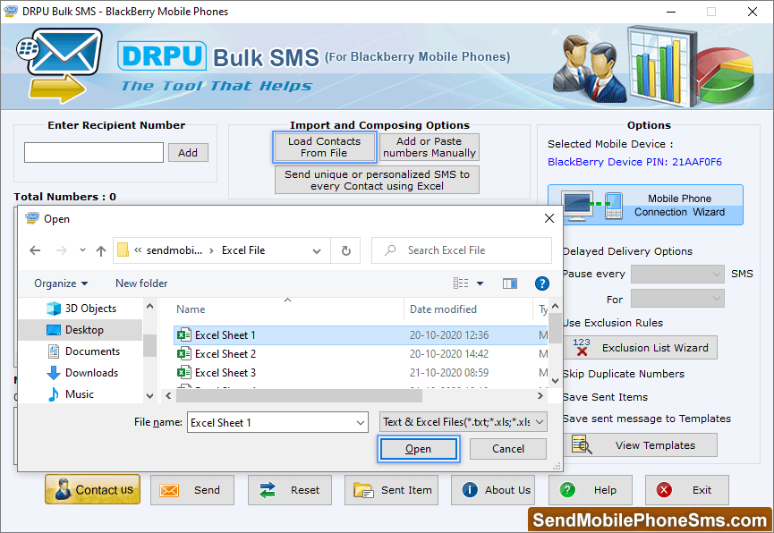Click Add or Paste numbers Manually
Screen dimensions: 774x533
click(x=429, y=147)
